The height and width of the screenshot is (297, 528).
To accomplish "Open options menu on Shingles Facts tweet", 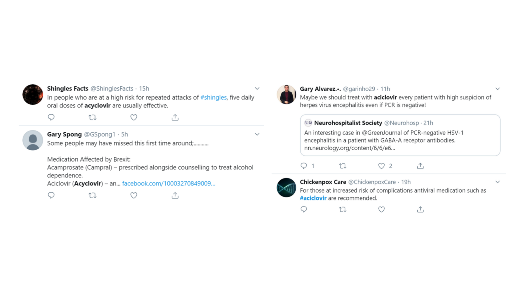I will coord(257,88).
